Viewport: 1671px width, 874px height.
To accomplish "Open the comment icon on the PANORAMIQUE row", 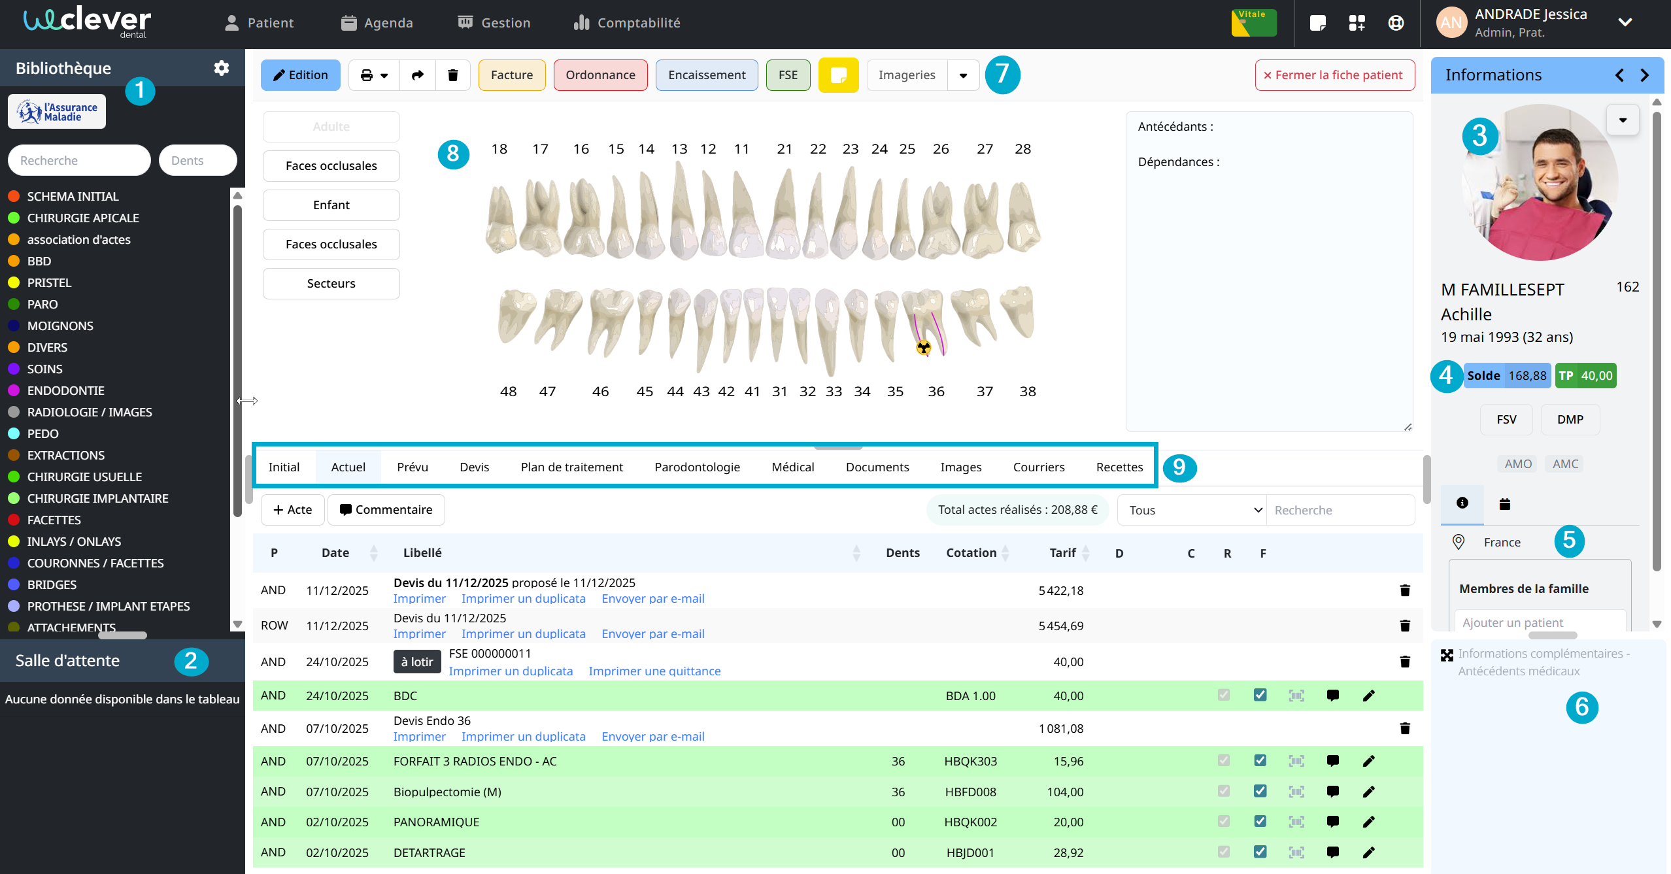I will [1332, 822].
